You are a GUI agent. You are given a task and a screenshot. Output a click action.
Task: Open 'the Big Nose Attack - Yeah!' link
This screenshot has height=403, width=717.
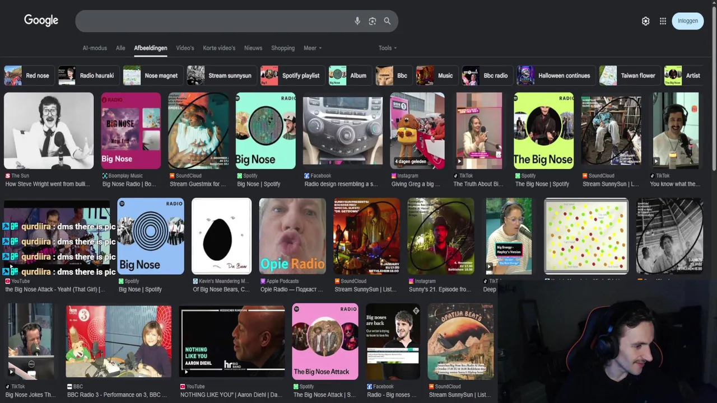tap(55, 289)
